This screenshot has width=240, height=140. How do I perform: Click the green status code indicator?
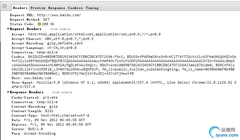coord(39,24)
